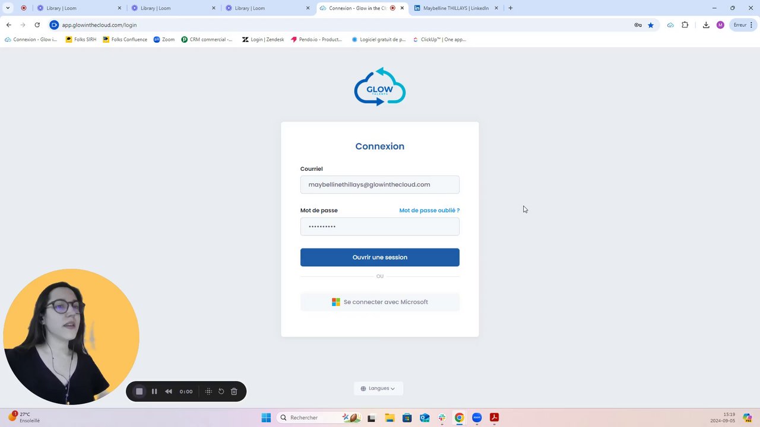
Task: Open the CRM commercial bookmark
Action: point(207,40)
